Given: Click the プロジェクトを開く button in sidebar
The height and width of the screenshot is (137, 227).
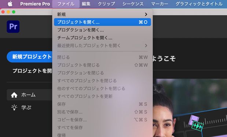Looking at the screenshot, I should tap(32, 71).
